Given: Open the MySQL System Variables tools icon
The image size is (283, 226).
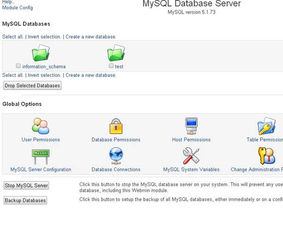Looking at the screenshot, I should (x=191, y=156).
